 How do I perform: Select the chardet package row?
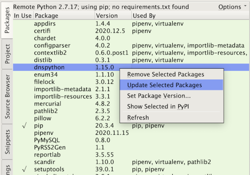[131, 38]
